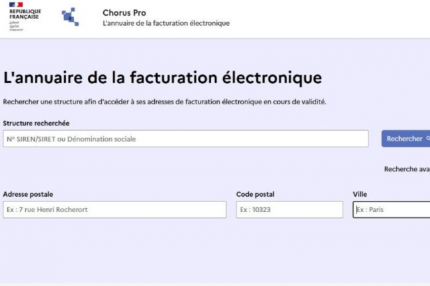Screen dimensions: 430x286
Task: Click the Chorus Pro site title
Action: (124, 13)
